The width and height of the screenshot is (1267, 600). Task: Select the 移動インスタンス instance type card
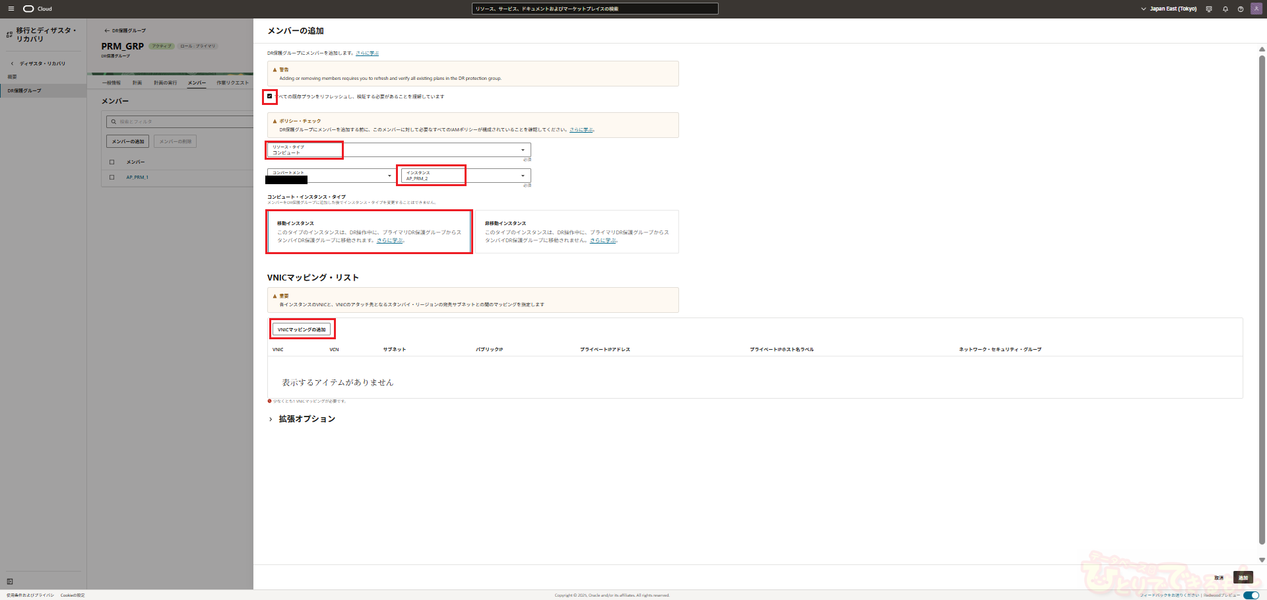[x=369, y=232]
